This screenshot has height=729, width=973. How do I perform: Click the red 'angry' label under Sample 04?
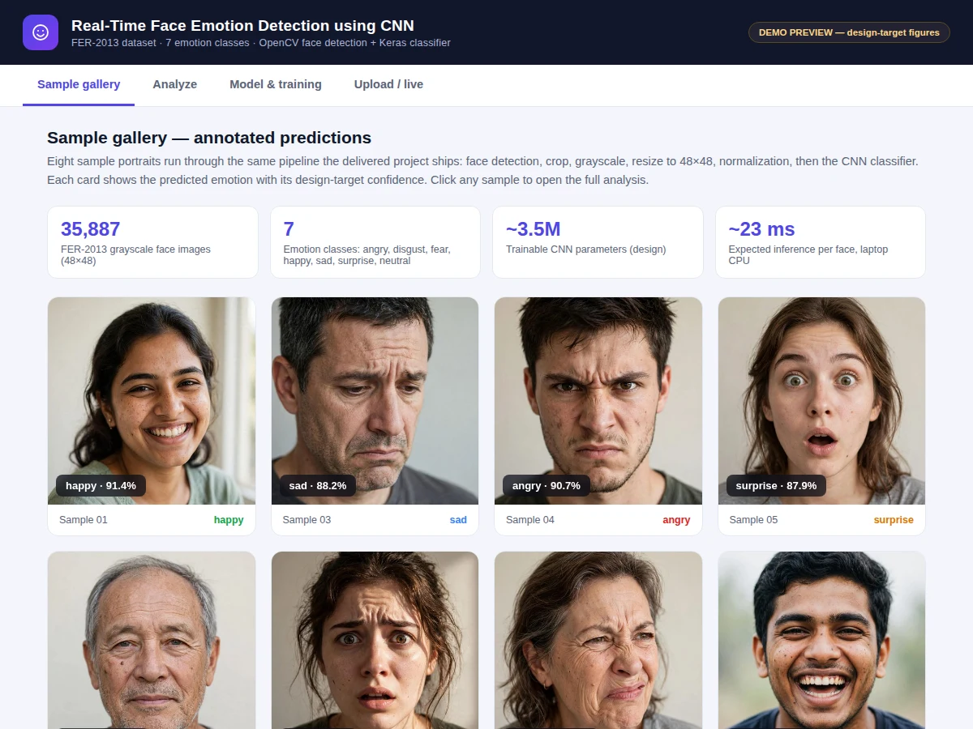(676, 520)
